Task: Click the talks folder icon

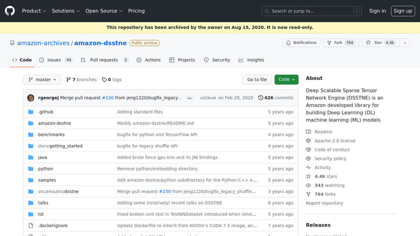Action: (x=31, y=203)
